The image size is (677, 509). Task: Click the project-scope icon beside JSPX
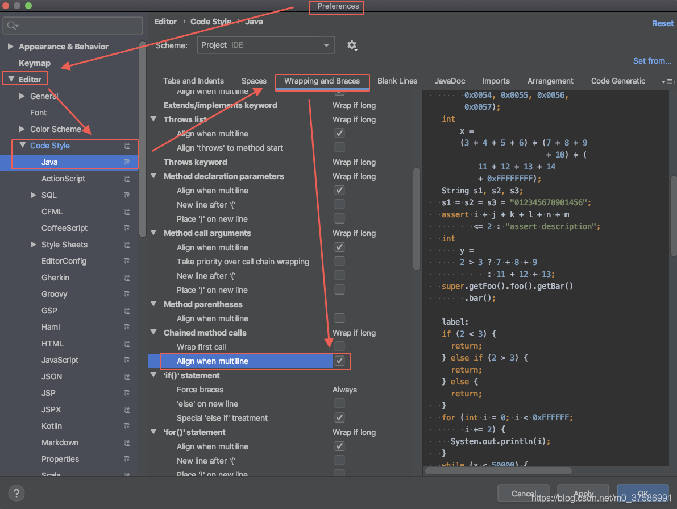[127, 409]
